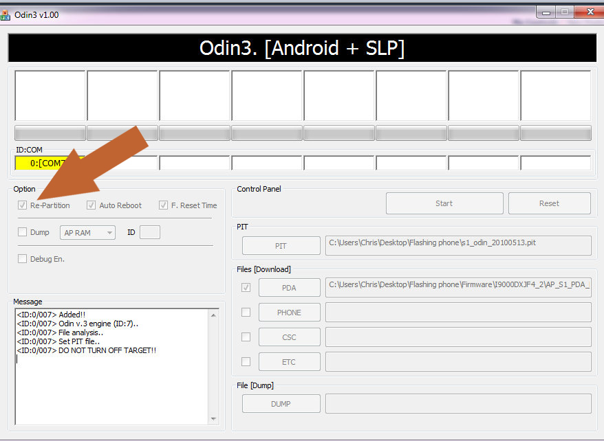This screenshot has height=441, width=604.
Task: Check the PHONE file checkbox
Action: 246,312
